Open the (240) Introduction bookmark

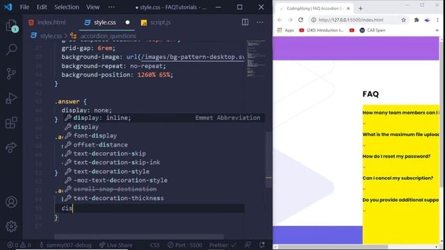[321, 31]
